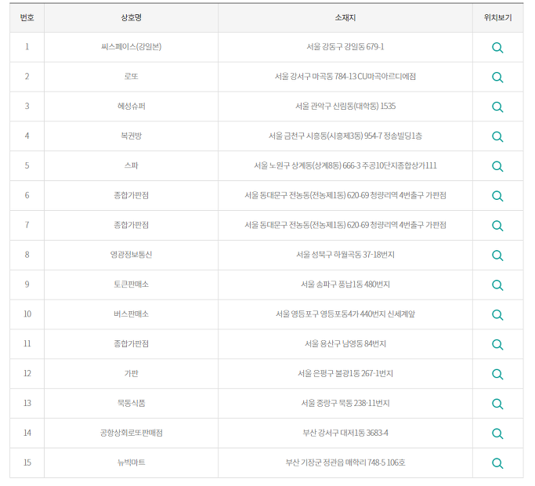Click the magnifier icon for 뉴빅마트
The width and height of the screenshot is (535, 486).
(x=497, y=463)
